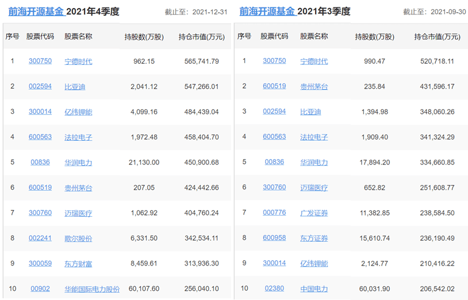The height and width of the screenshot is (300, 468).
Task: Select 股票代码 column header in 4季度 table
Action: 40,36
